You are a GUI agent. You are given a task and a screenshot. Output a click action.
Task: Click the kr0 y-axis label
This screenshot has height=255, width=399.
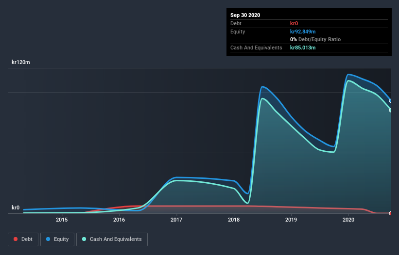16,207
